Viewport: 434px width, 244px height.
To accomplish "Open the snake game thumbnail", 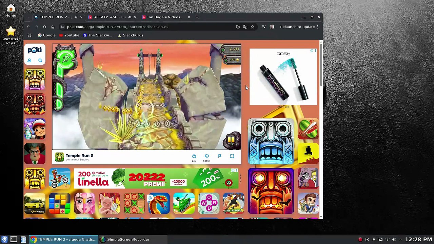I will (x=159, y=203).
